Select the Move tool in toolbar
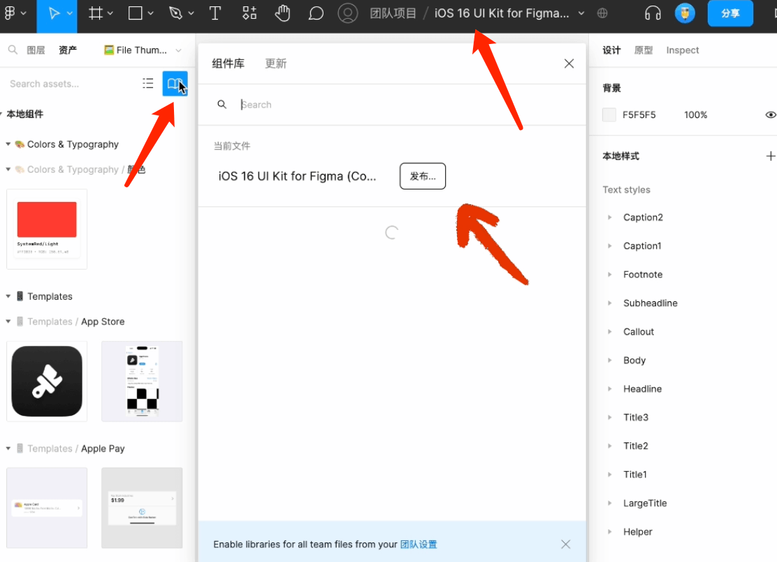Image resolution: width=777 pixels, height=562 pixels. click(54, 13)
